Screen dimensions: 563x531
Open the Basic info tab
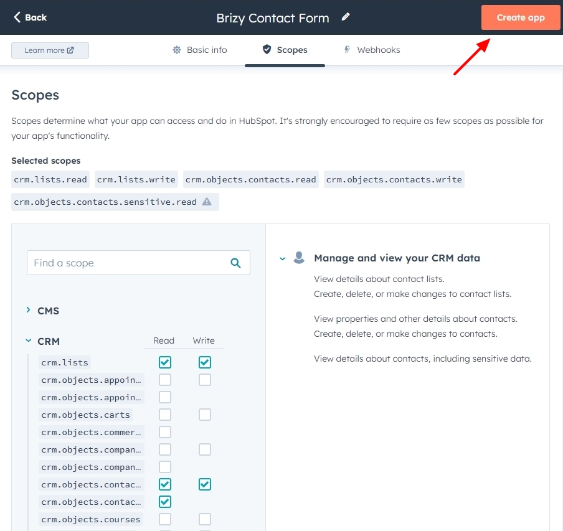pos(200,50)
